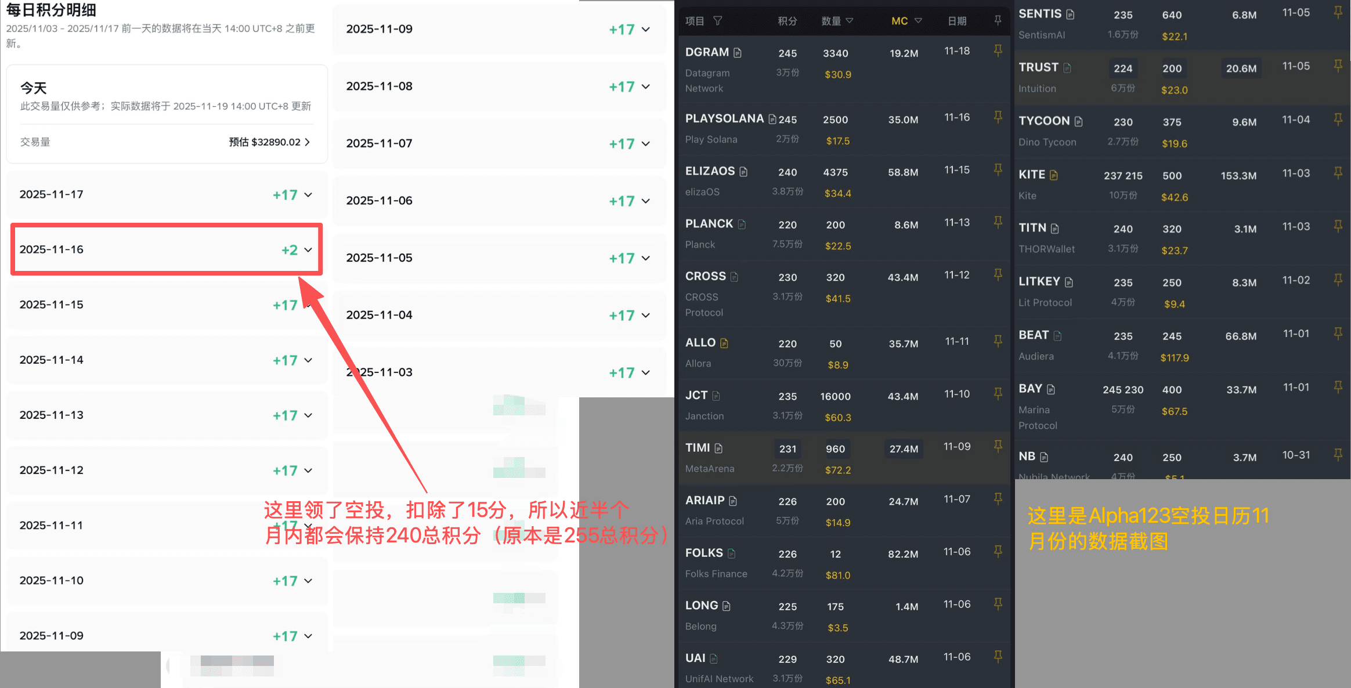Expand the 2025-11-08 points details
This screenshot has width=1351, height=688.
click(x=645, y=86)
